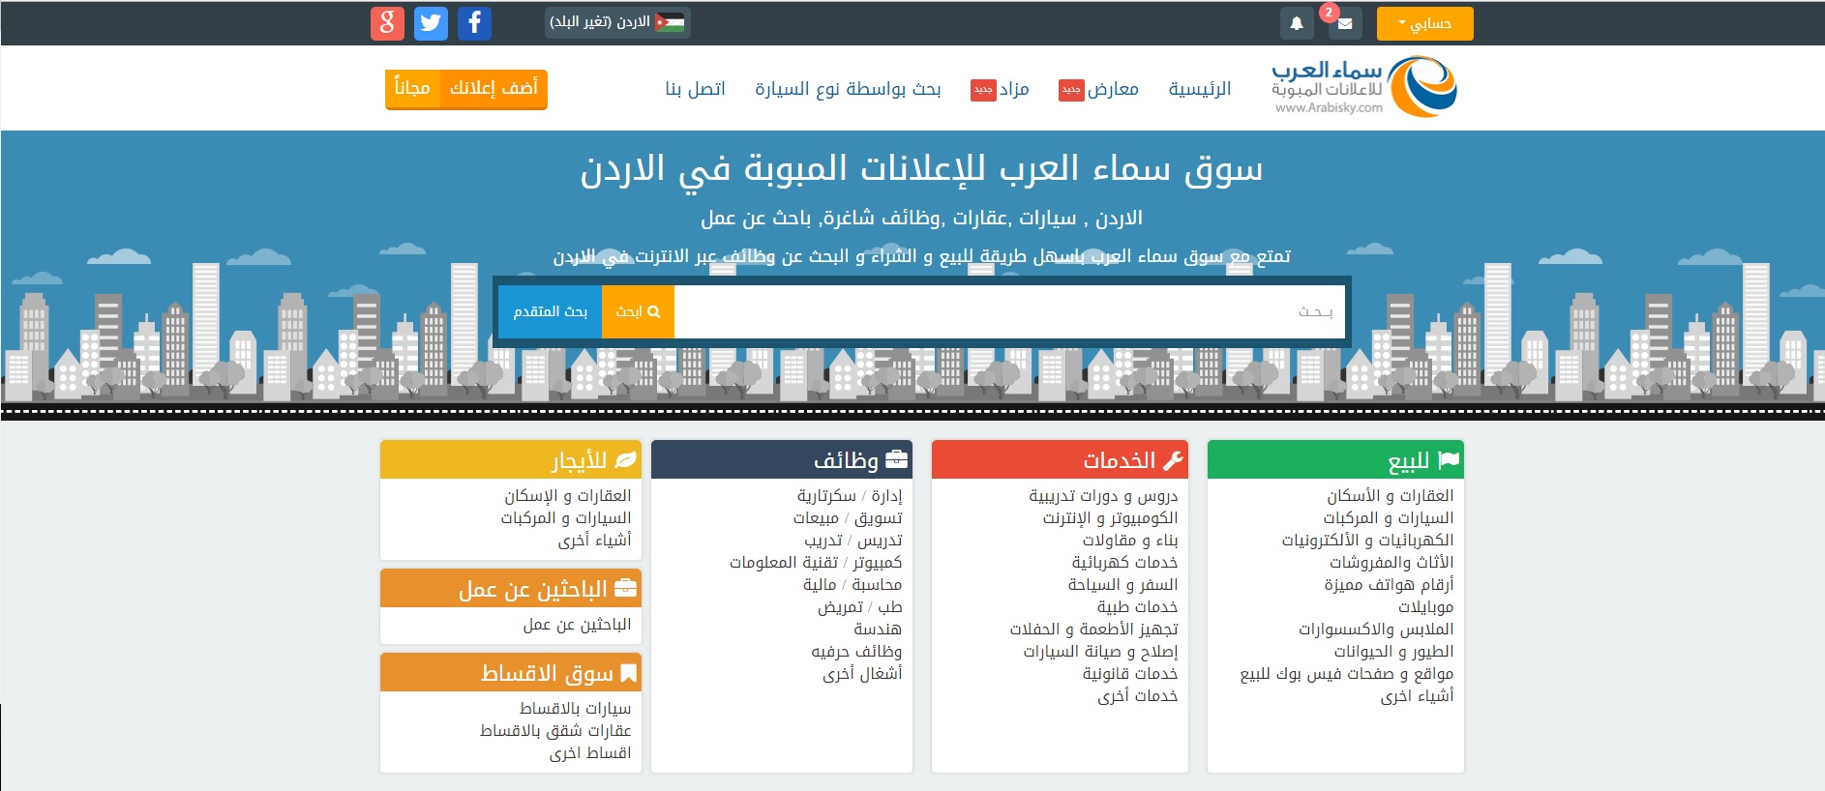Open وظائف حرفيه link
The width and height of the screenshot is (1825, 791).
click(x=856, y=652)
